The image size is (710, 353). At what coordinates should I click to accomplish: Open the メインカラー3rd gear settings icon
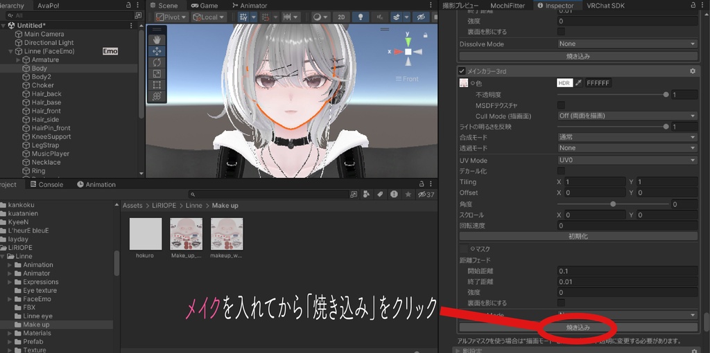(692, 71)
